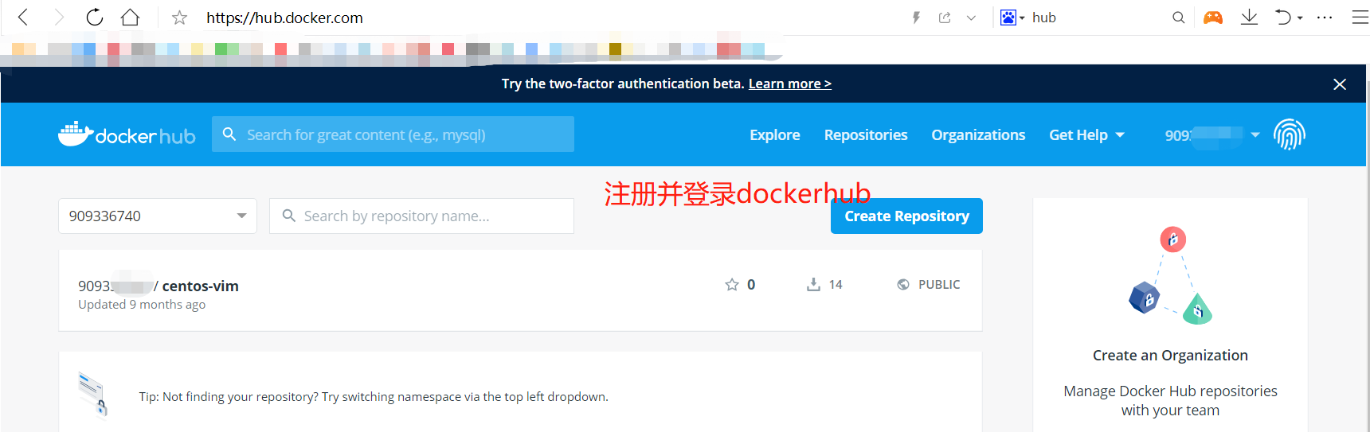This screenshot has width=1370, height=432.
Task: Expand the 909336740 namespace dropdown
Action: tap(241, 216)
